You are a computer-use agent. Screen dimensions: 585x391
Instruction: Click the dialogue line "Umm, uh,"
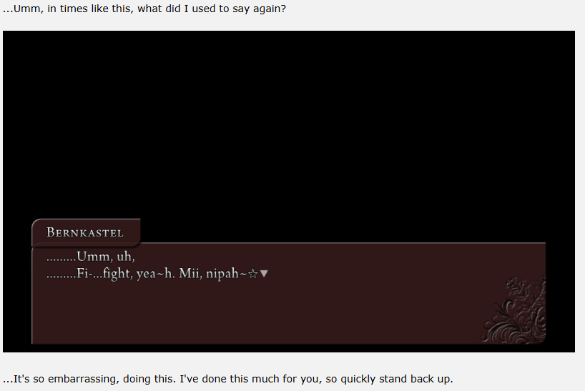tap(91, 257)
